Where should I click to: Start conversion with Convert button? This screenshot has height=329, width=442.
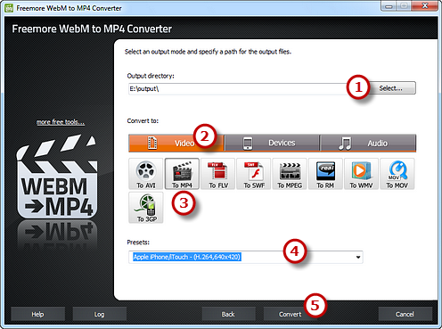290,314
